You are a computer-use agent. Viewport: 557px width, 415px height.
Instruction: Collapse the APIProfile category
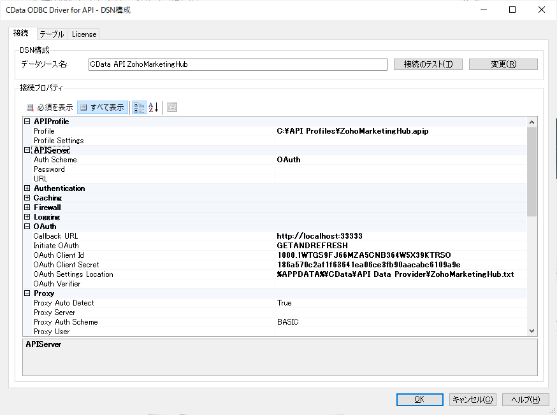pos(27,122)
